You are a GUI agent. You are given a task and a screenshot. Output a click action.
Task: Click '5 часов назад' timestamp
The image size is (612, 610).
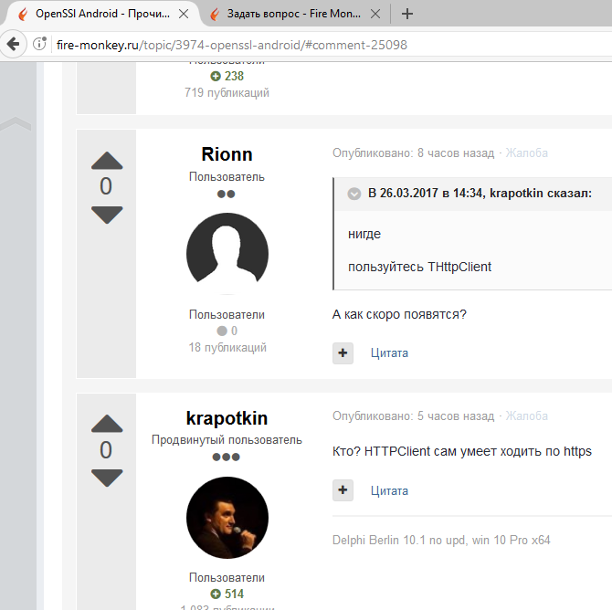click(x=456, y=416)
